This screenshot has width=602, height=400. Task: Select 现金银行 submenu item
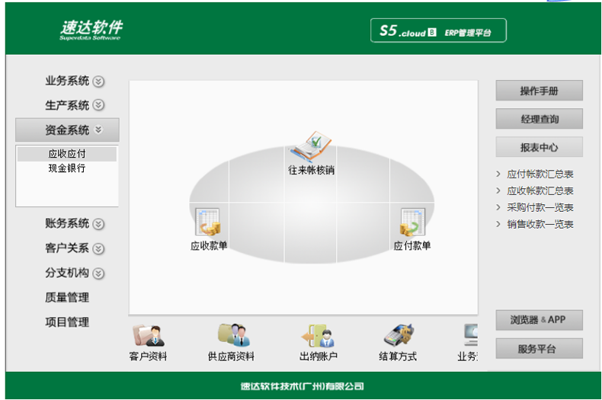click(67, 168)
